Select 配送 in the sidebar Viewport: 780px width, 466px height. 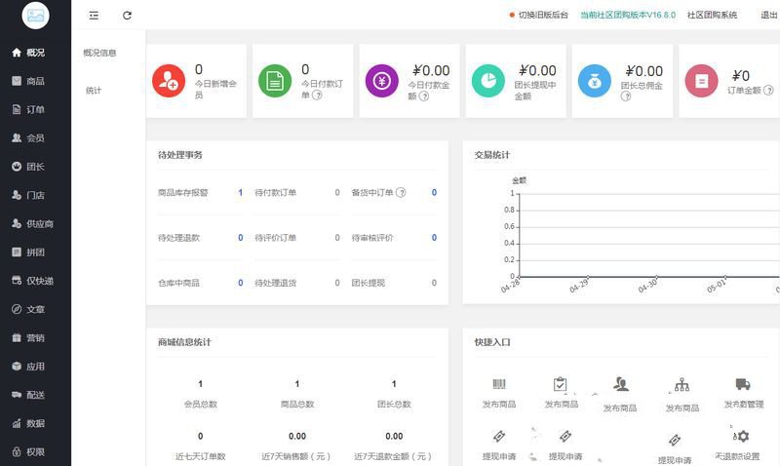click(x=28, y=395)
